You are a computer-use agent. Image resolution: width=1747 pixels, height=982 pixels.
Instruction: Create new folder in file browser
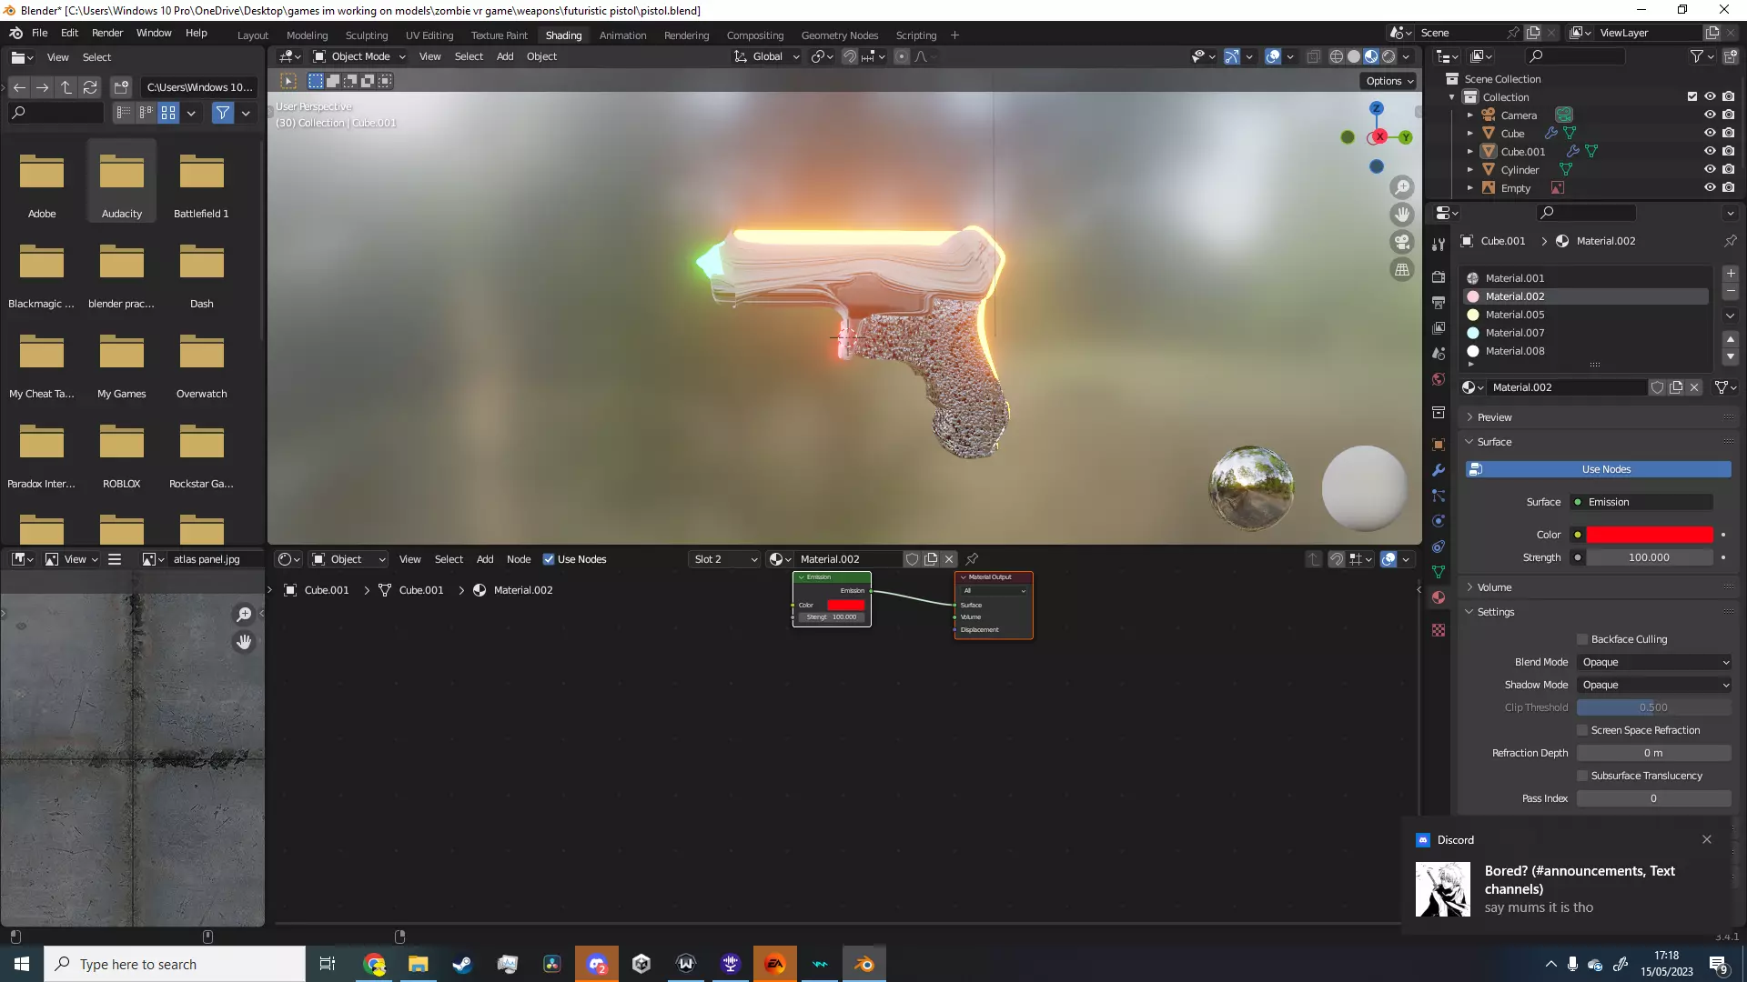click(x=121, y=87)
